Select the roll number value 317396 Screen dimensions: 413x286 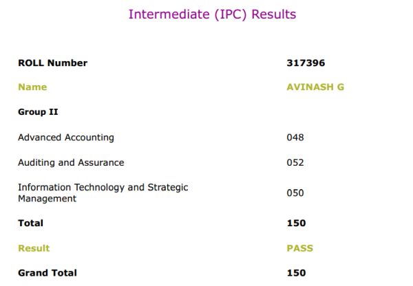(305, 63)
